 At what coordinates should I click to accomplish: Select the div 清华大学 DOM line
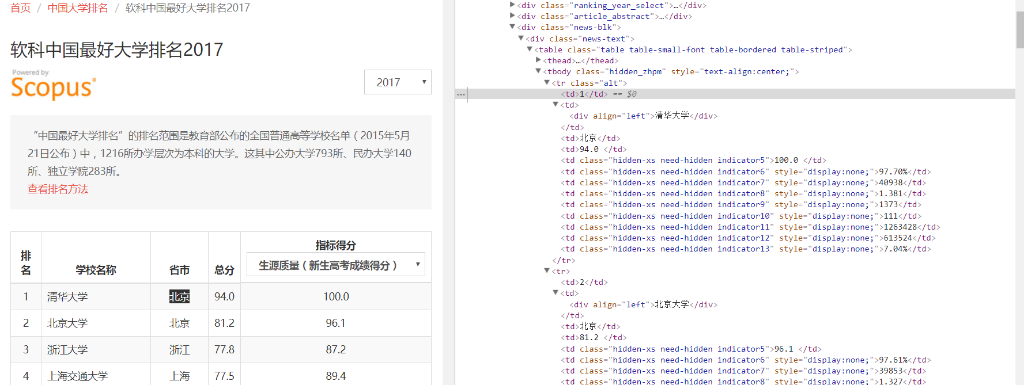pyautogui.click(x=643, y=116)
